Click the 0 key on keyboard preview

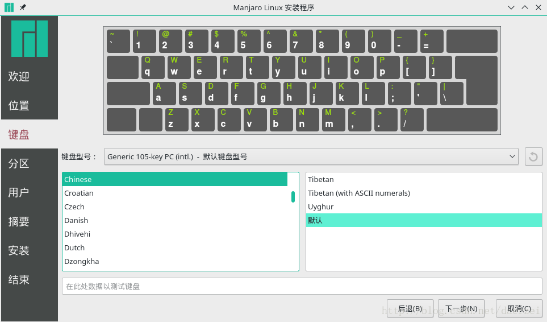coord(379,41)
